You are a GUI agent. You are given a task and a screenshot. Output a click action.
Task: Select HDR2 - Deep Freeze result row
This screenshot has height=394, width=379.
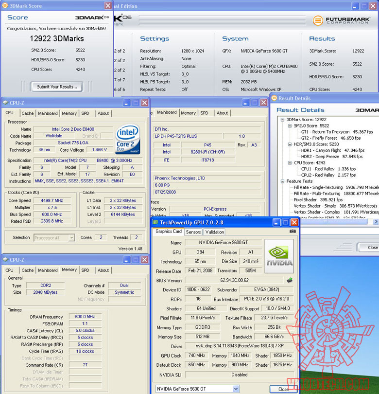pos(332,157)
